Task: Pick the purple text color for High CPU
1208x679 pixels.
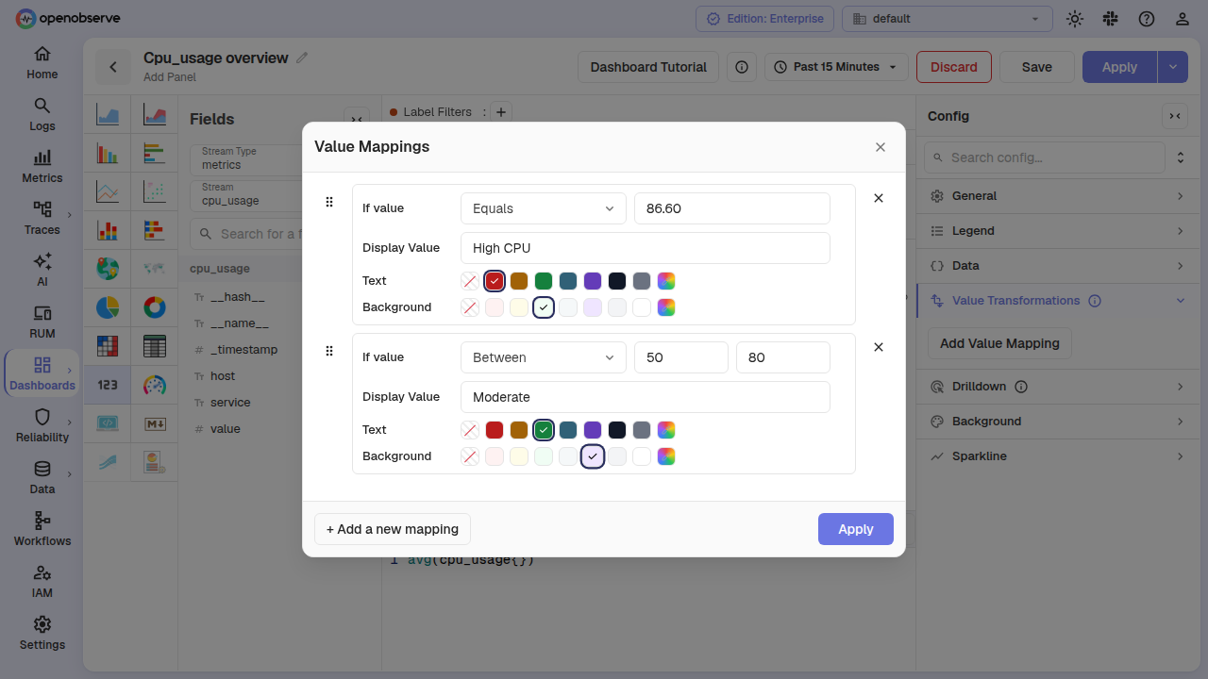Action: click(593, 281)
